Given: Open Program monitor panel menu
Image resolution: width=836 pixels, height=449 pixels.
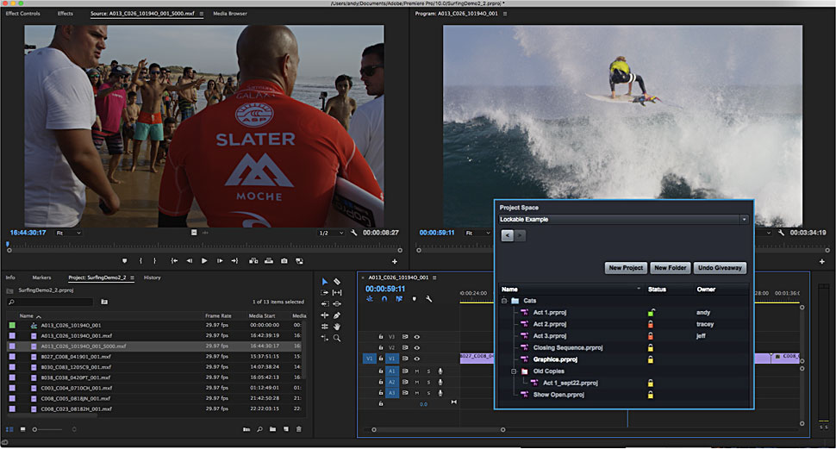Looking at the screenshot, I should [x=505, y=14].
